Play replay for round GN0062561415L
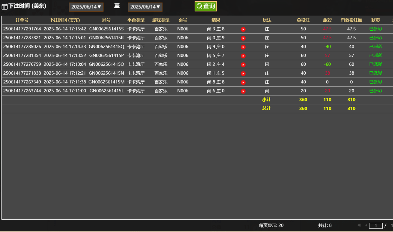The image size is (393, 232). (243, 91)
